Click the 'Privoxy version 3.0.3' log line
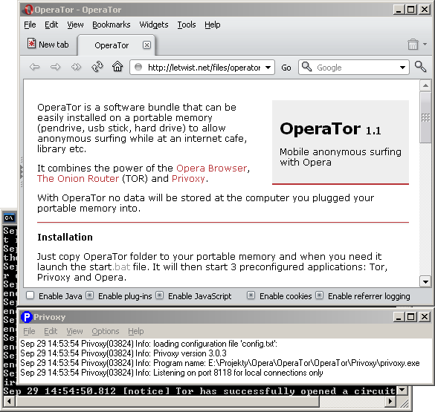The image size is (435, 412). point(123,353)
